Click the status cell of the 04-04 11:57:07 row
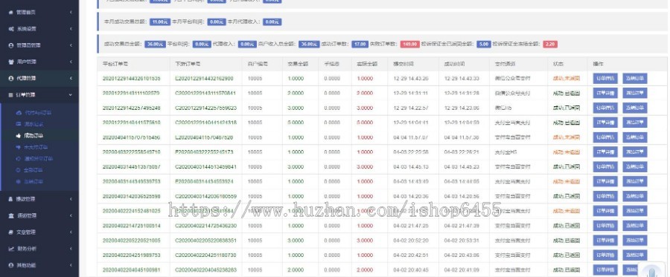Viewport: 670px width, 277px height. [x=567, y=137]
